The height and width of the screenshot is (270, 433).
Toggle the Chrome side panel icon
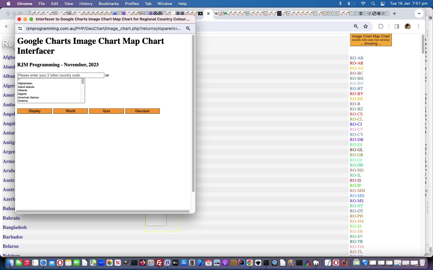pyautogui.click(x=397, y=26)
